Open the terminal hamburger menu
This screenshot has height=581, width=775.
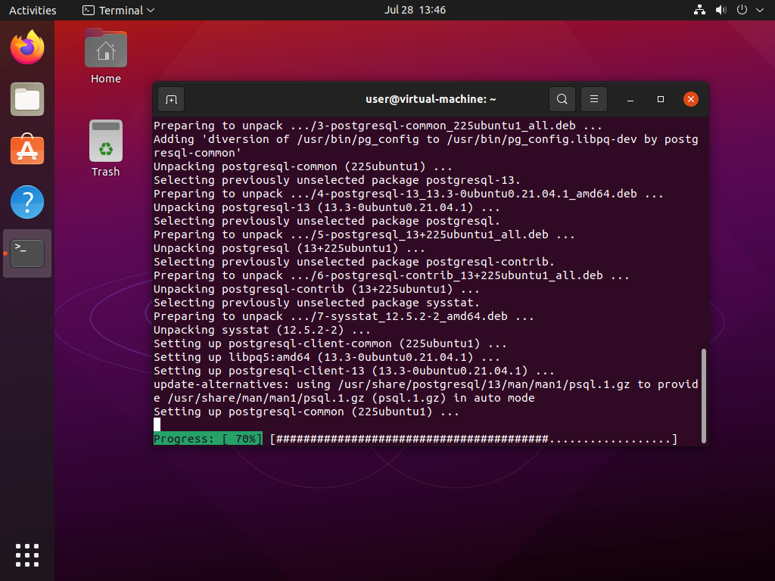(594, 99)
